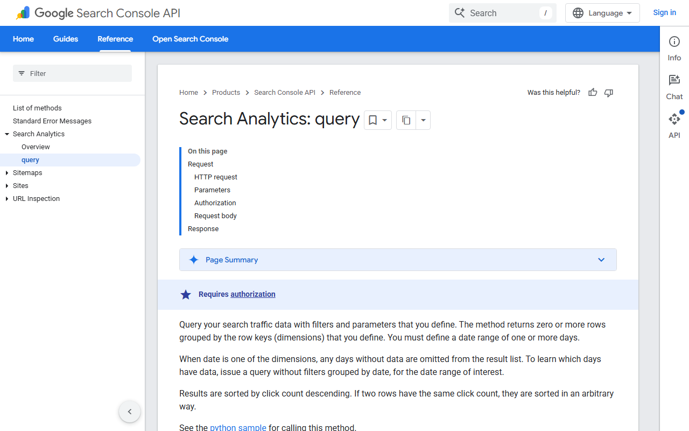Viewport: 689px width, 431px height.
Task: Go to Search Console API breadcrumb
Action: tap(285, 93)
